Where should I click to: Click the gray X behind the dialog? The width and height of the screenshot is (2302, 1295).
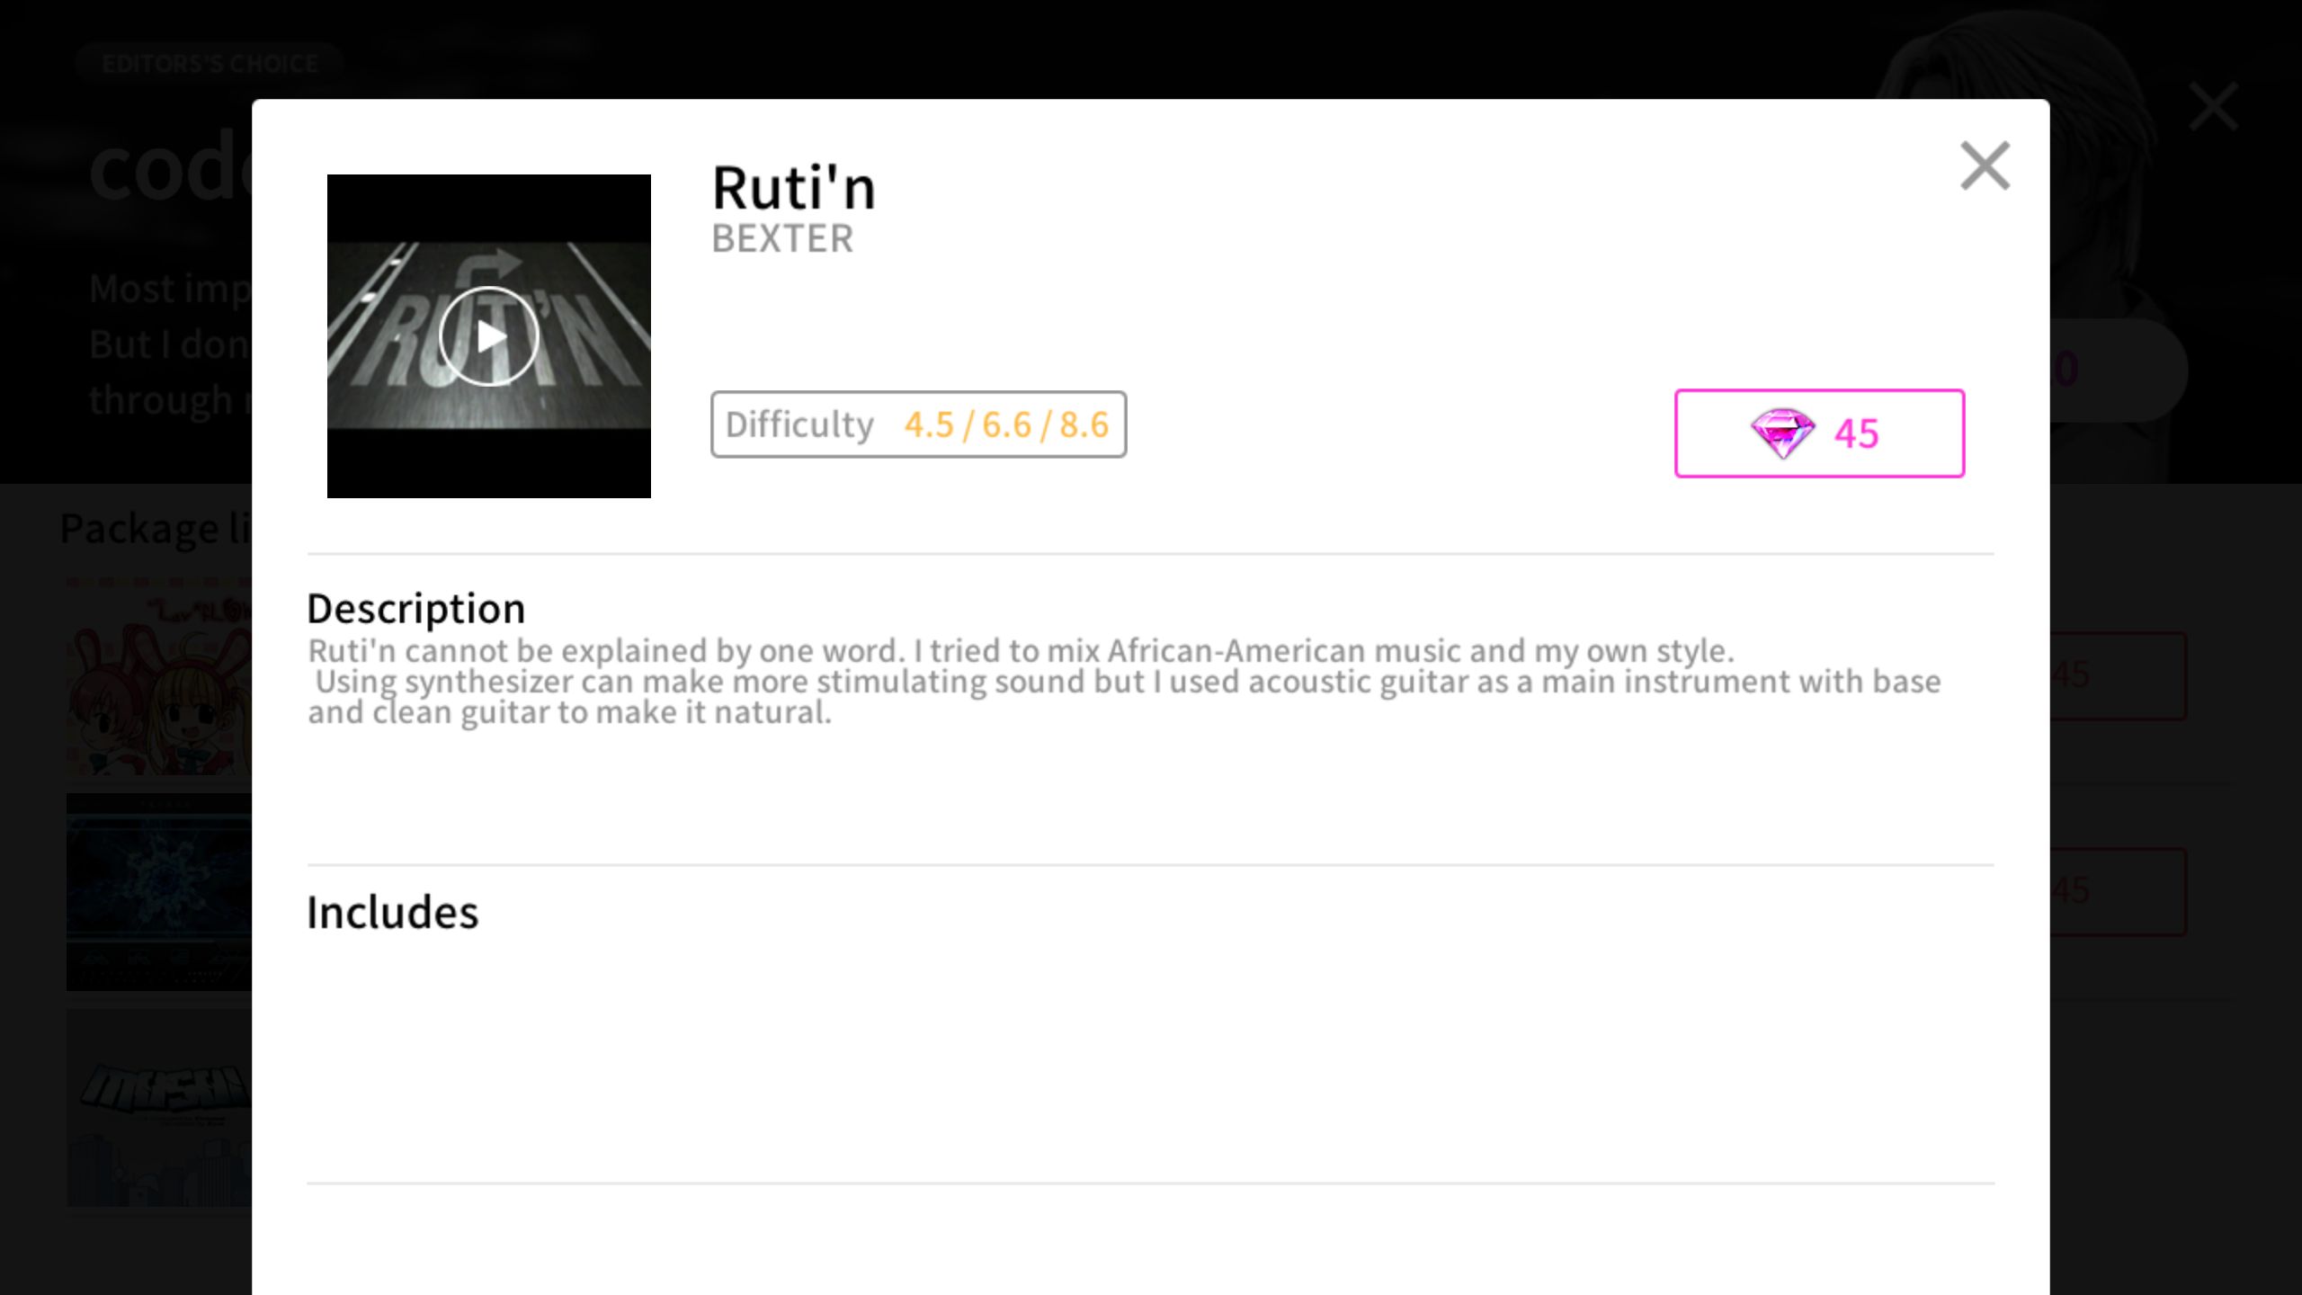click(2213, 107)
